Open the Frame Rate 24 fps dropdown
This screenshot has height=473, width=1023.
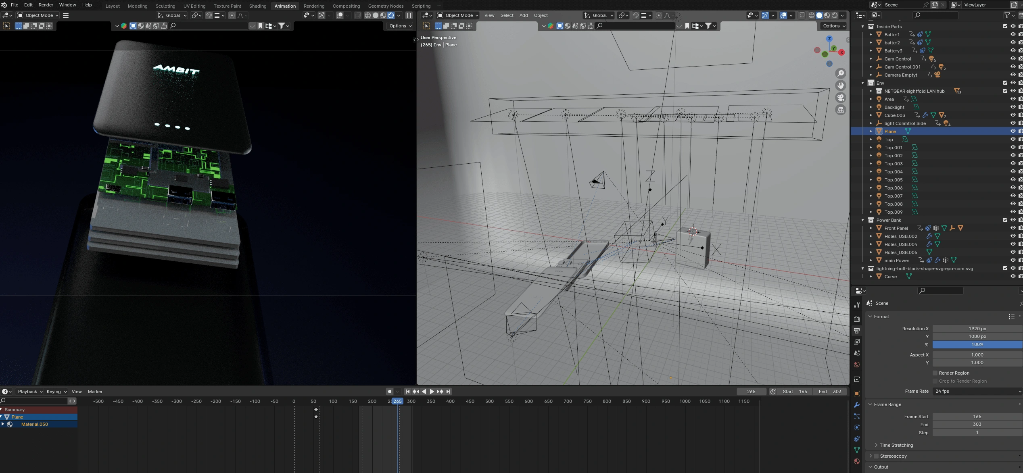977,391
